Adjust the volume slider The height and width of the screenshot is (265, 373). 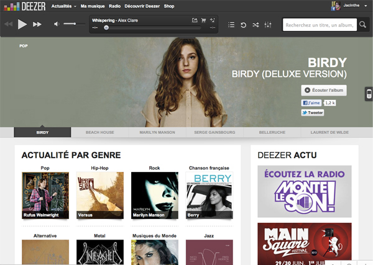[74, 24]
